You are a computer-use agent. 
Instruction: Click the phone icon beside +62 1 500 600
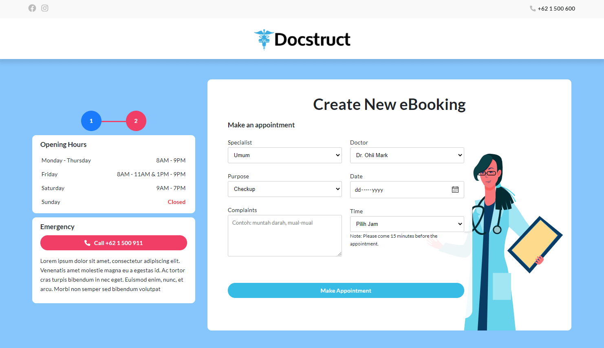click(x=533, y=9)
